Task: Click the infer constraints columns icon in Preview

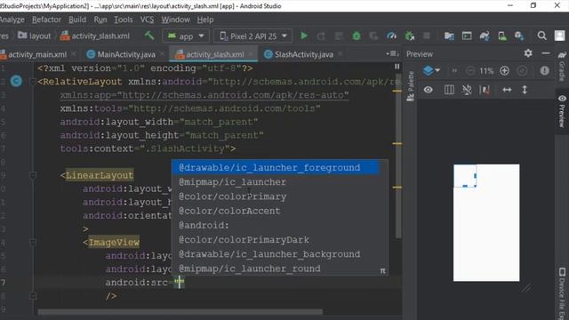Action: point(449,90)
